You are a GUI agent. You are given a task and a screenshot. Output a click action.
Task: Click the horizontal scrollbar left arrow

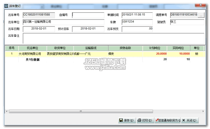(7, 111)
